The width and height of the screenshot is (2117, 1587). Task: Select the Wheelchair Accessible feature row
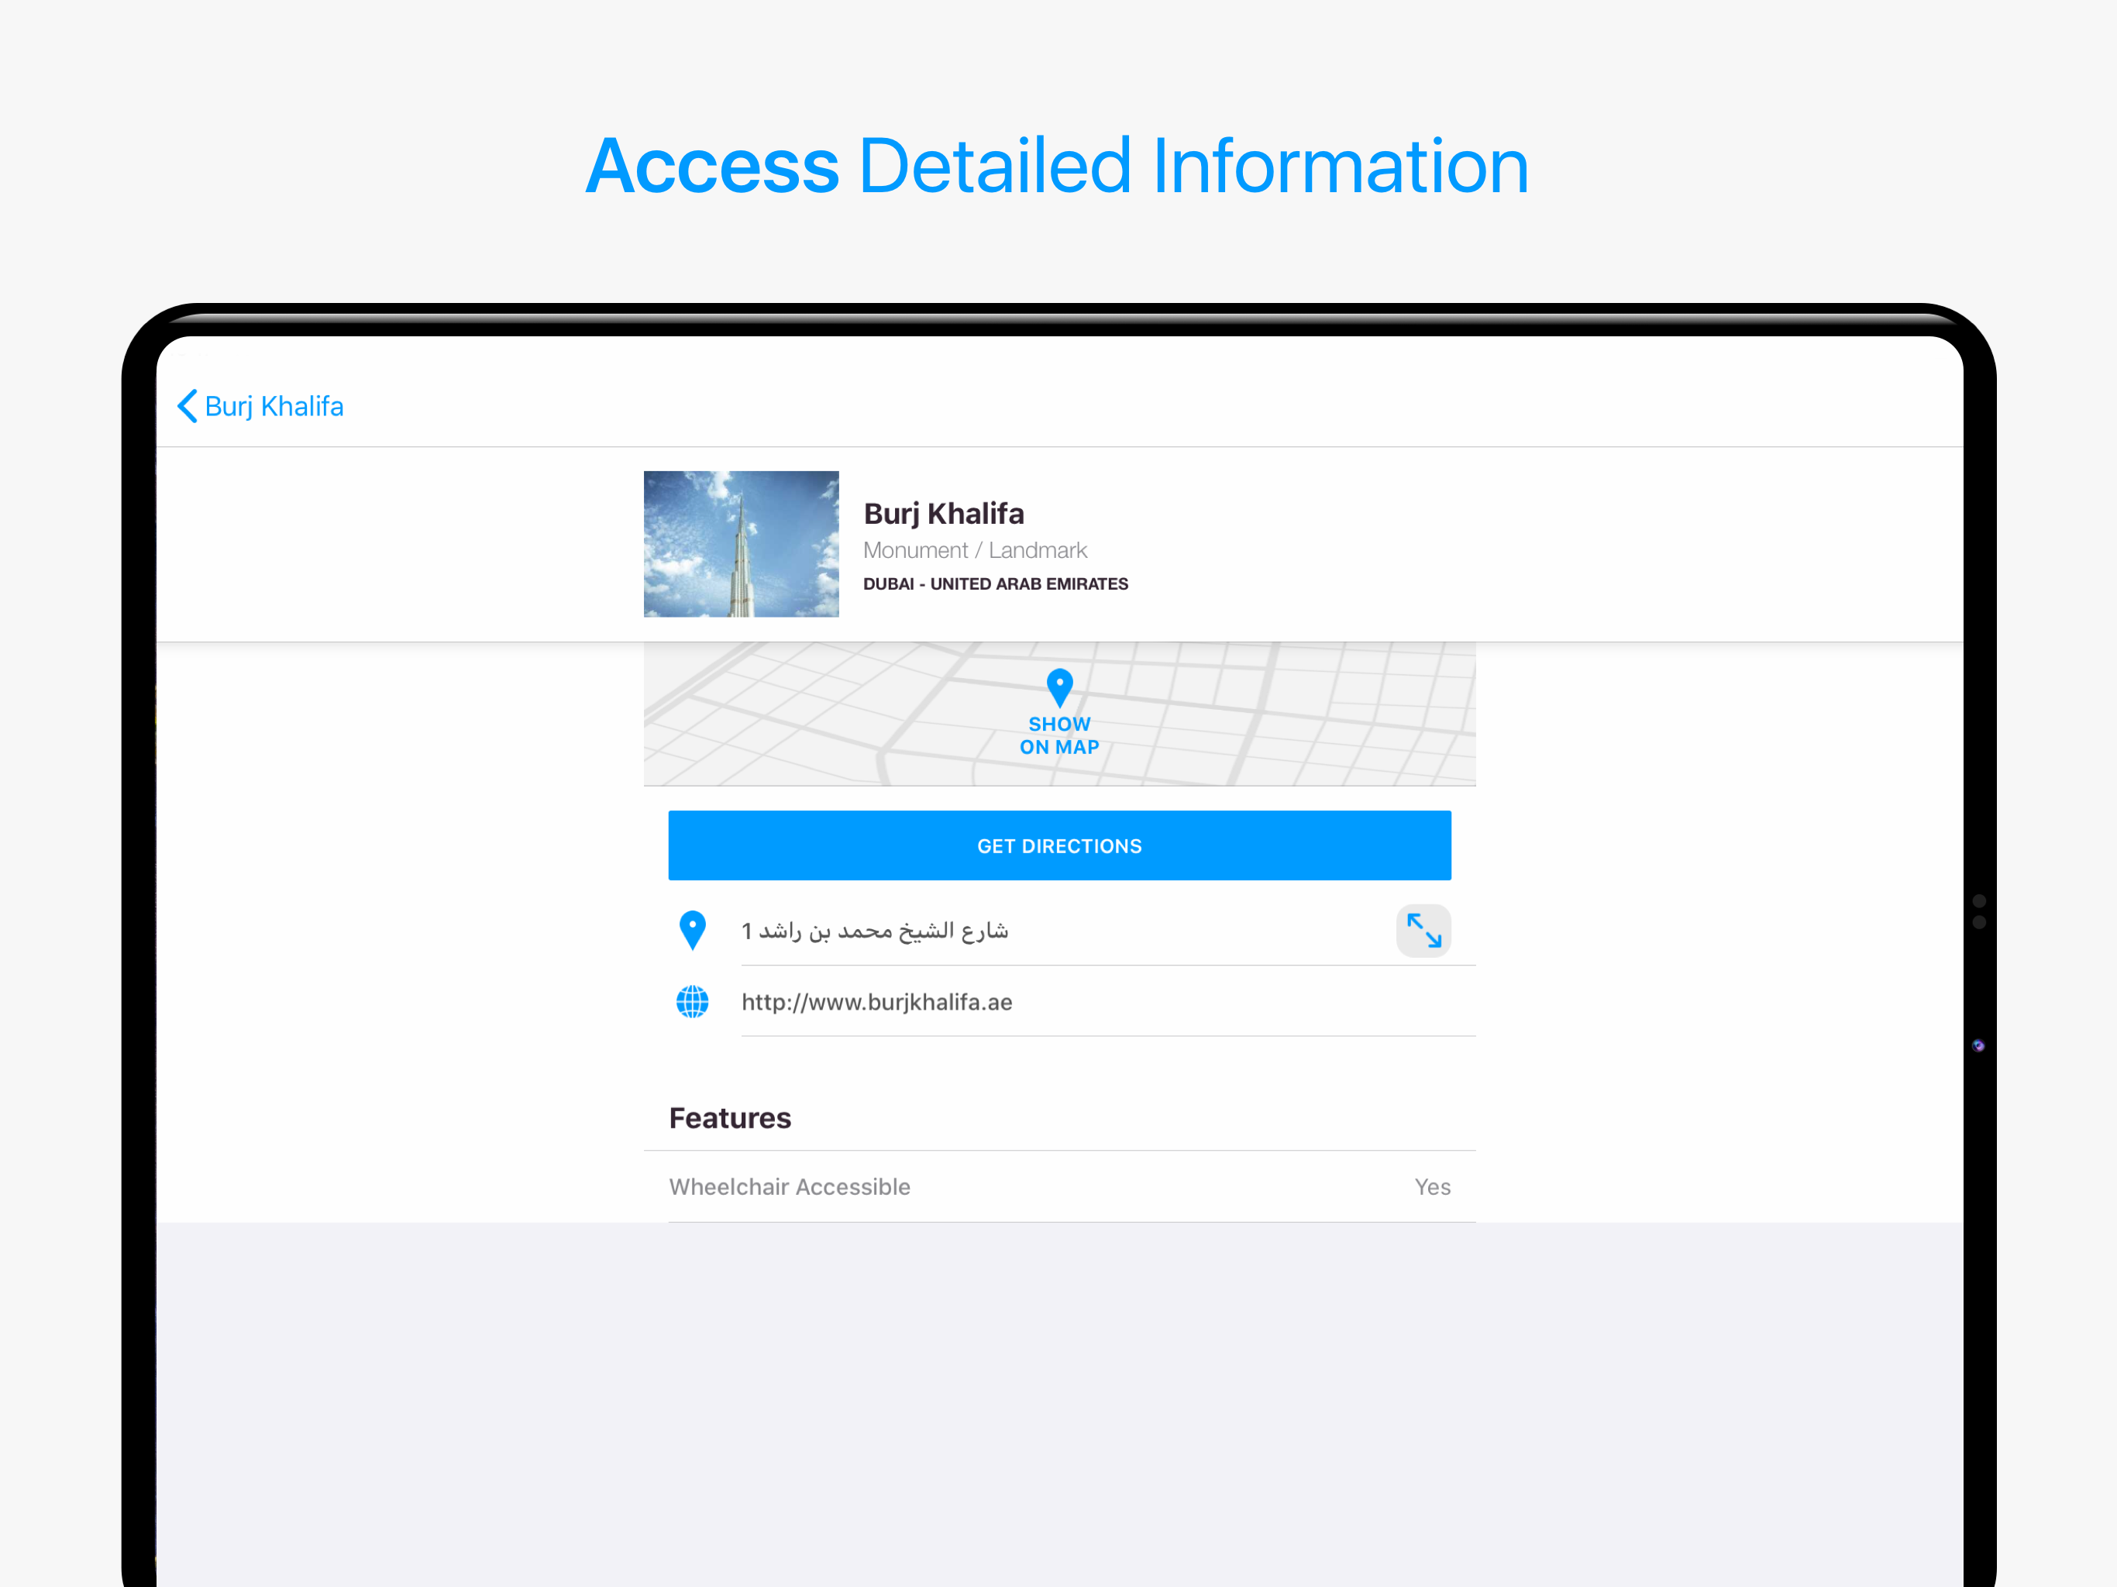(790, 1187)
